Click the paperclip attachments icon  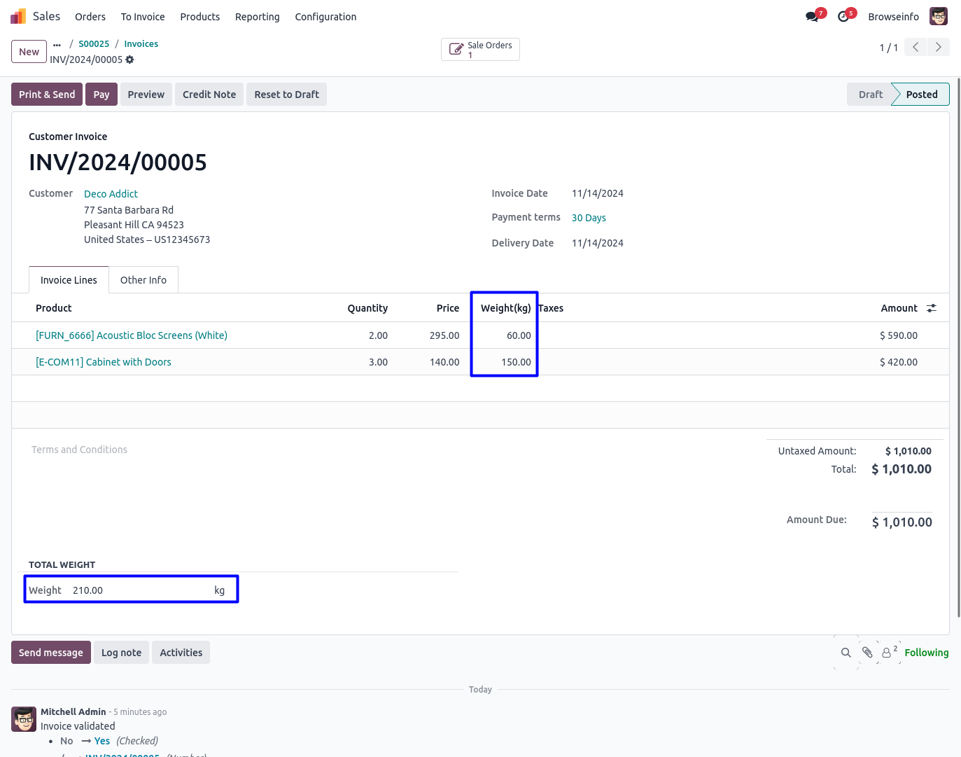(867, 653)
